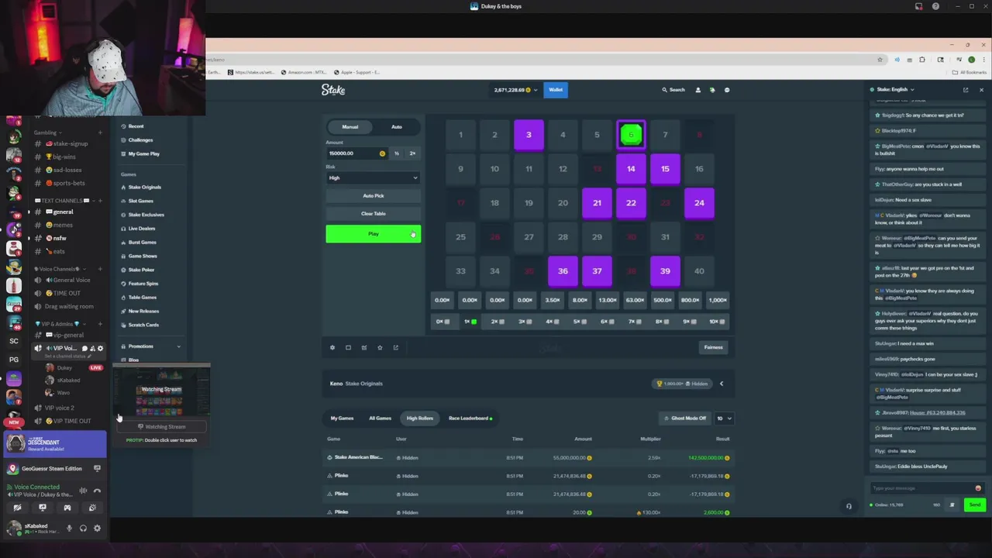Image resolution: width=992 pixels, height=558 pixels.
Task: Open Discord soundboard icon
Action: pos(92,508)
